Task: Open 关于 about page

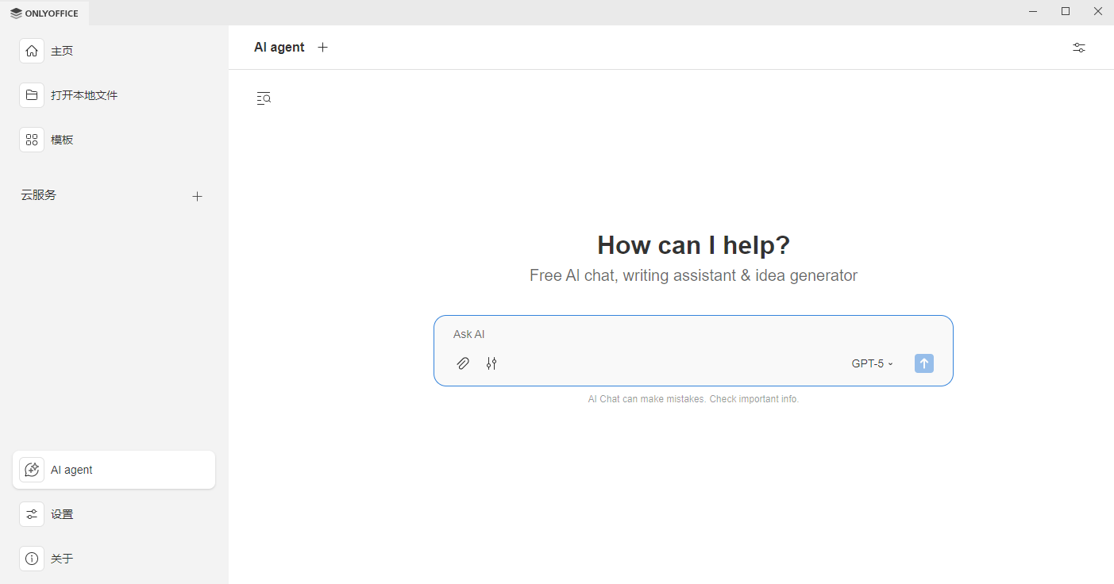Action: pyautogui.click(x=62, y=559)
